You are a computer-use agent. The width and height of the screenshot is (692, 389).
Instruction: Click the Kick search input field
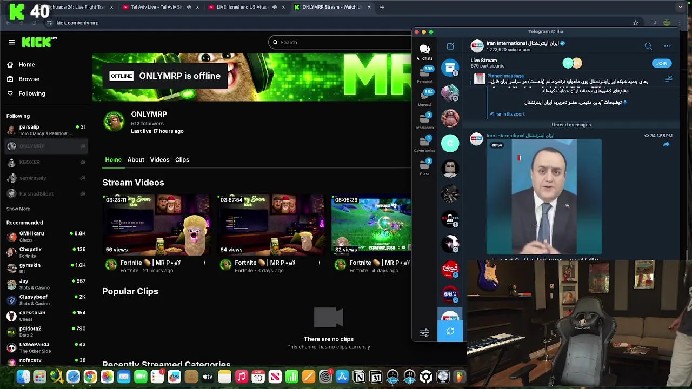pos(341,42)
